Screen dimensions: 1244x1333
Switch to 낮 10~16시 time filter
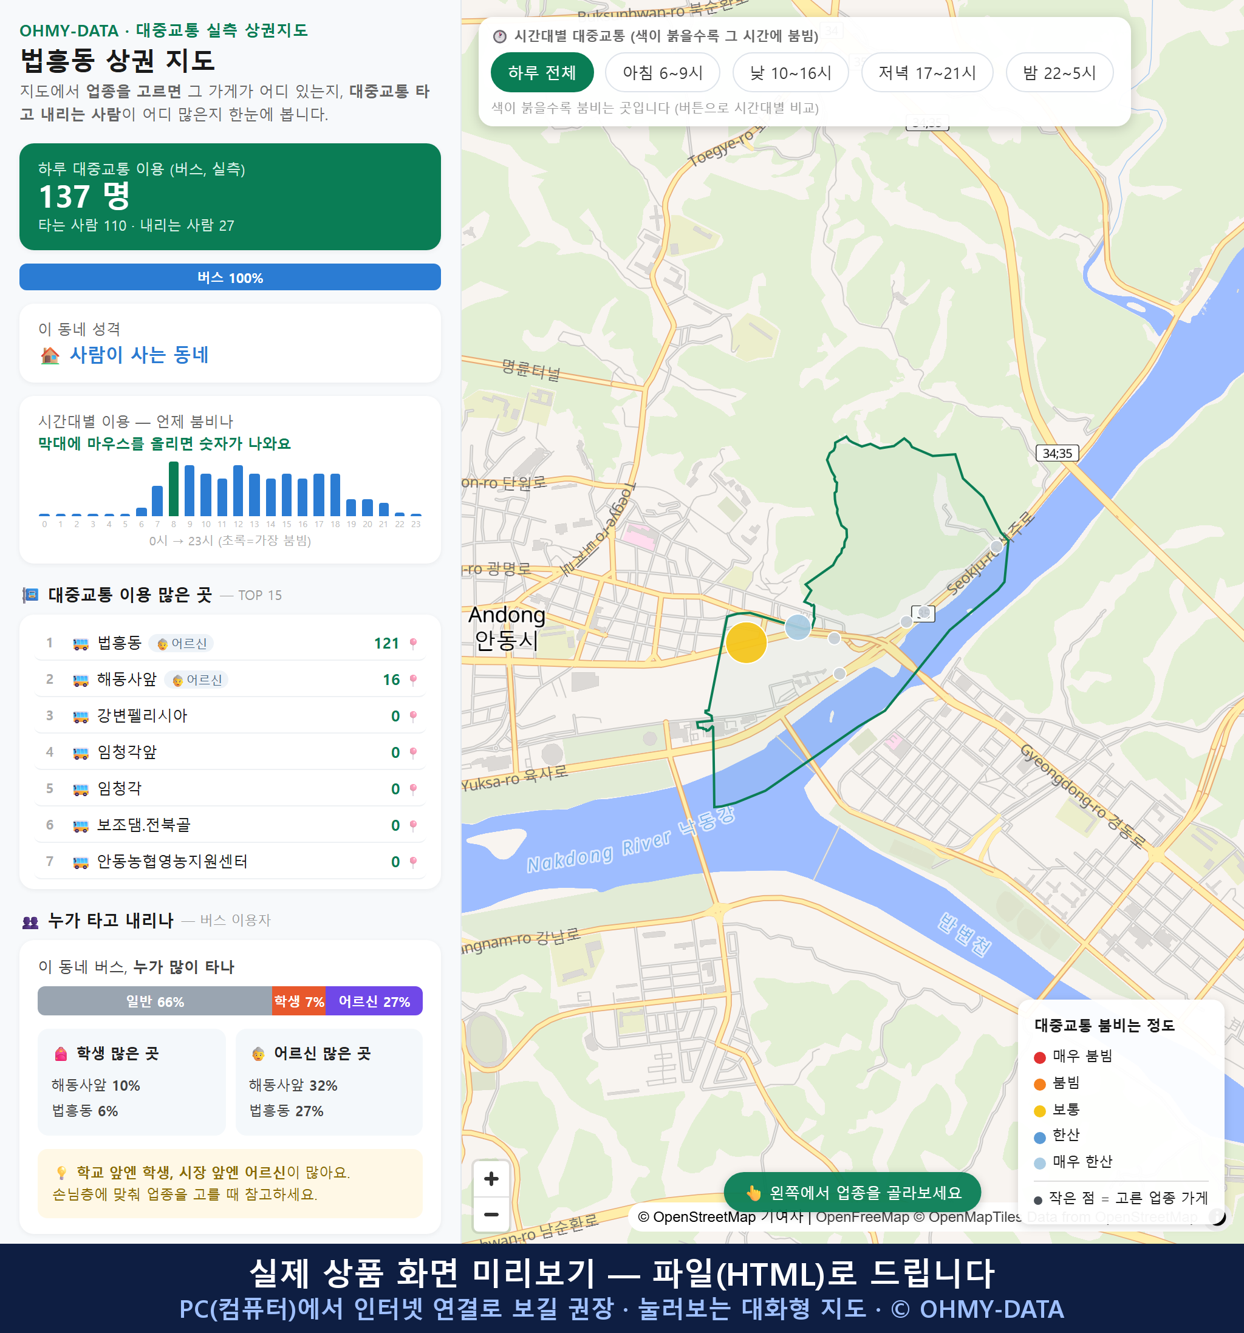click(791, 72)
